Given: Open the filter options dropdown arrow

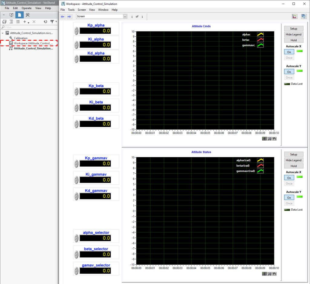Looking at the screenshot, I should (x=56, y=22).
